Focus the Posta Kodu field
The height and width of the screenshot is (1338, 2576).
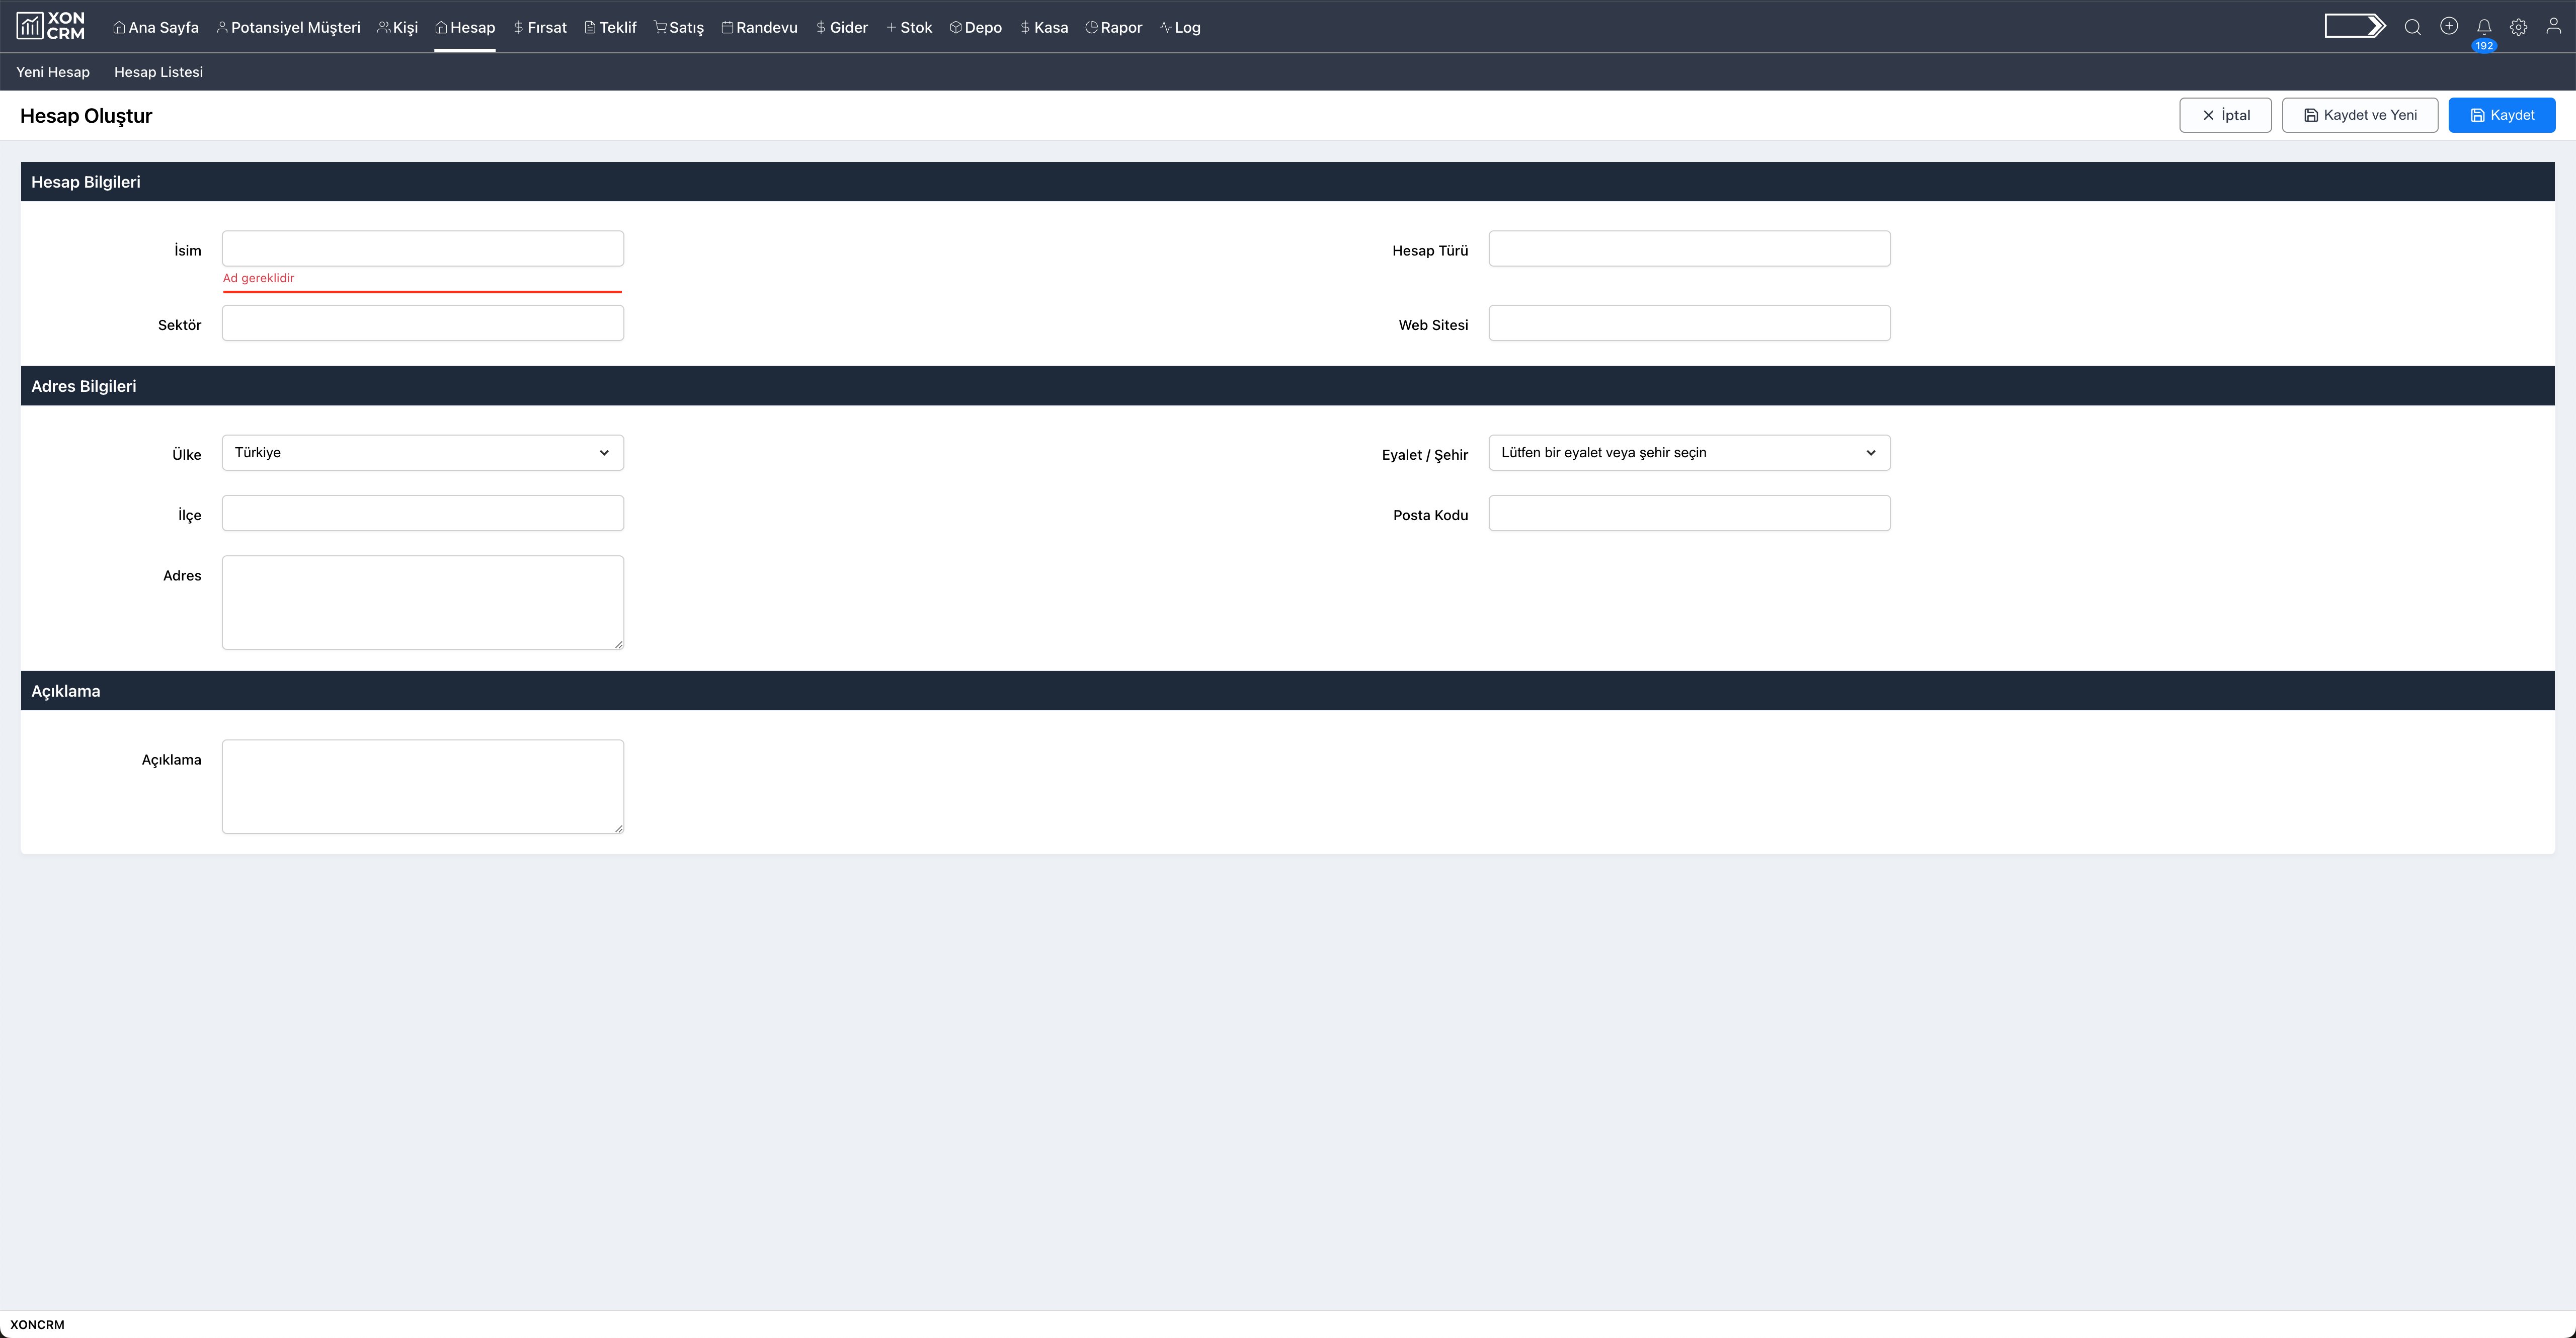1689,513
